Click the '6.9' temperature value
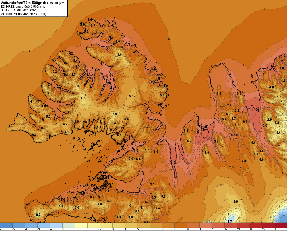 [x=147, y=202]
